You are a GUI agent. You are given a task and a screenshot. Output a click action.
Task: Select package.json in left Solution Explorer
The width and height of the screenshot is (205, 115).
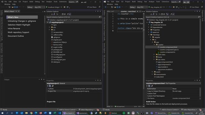pyautogui.click(x=58, y=50)
